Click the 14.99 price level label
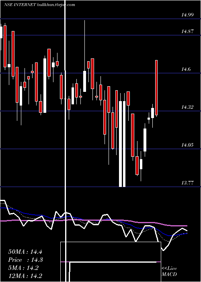 (187, 15)
